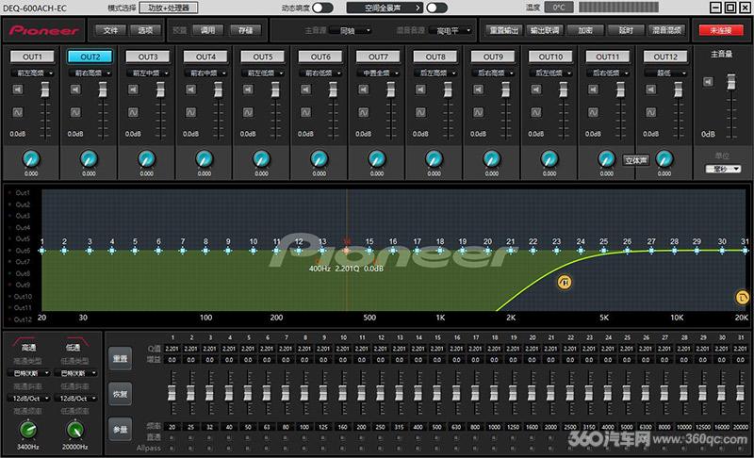754x458 pixels.
Task: Click the 重置输出 button
Action: tap(503, 30)
